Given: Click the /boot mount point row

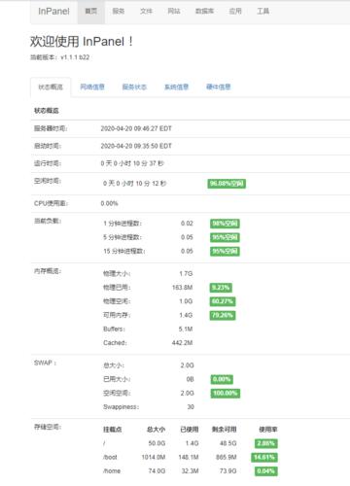Looking at the screenshot, I should pos(110,457).
